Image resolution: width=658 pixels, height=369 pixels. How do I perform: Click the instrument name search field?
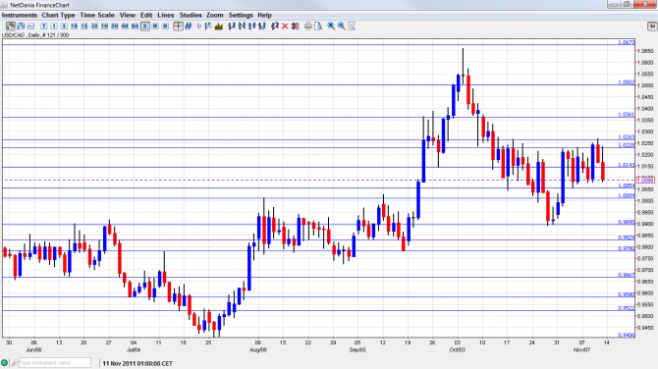coord(55,363)
